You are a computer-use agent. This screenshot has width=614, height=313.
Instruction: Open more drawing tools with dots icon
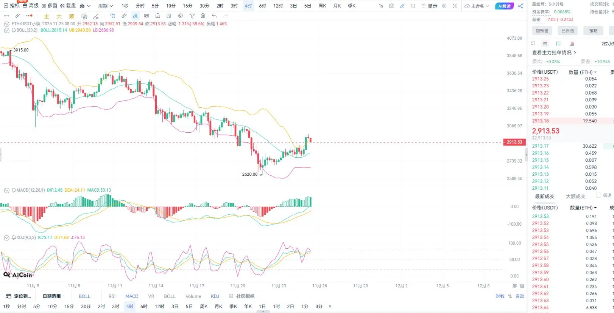tap(29, 16)
